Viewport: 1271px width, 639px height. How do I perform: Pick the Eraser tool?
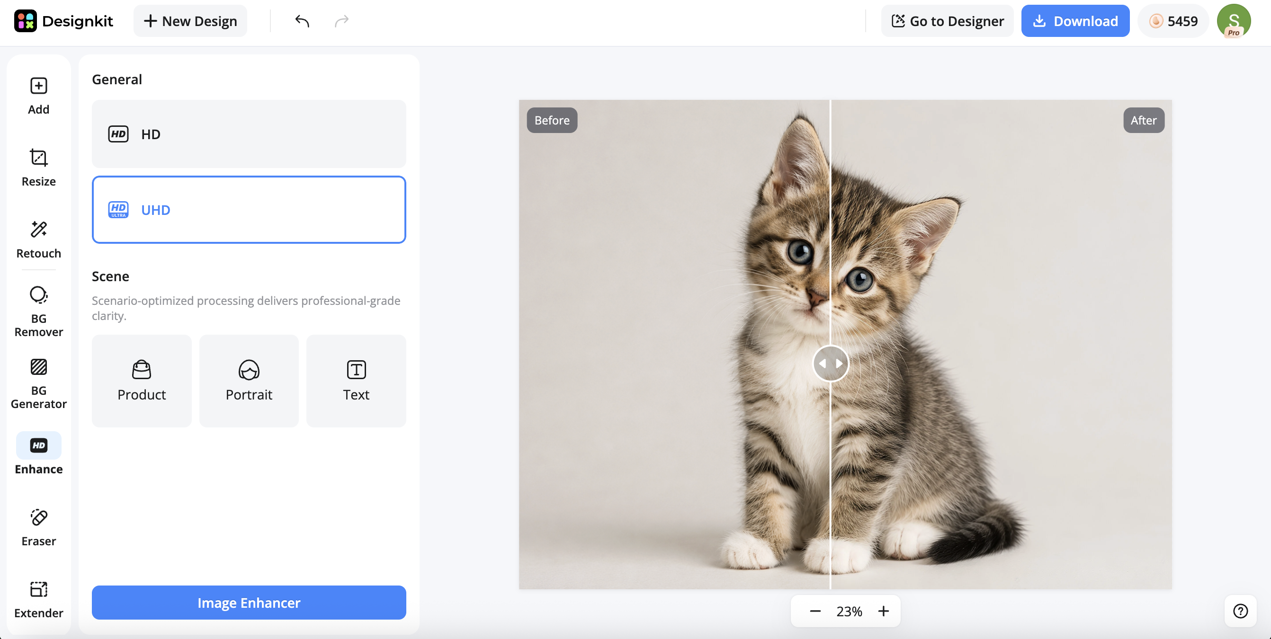pos(38,528)
